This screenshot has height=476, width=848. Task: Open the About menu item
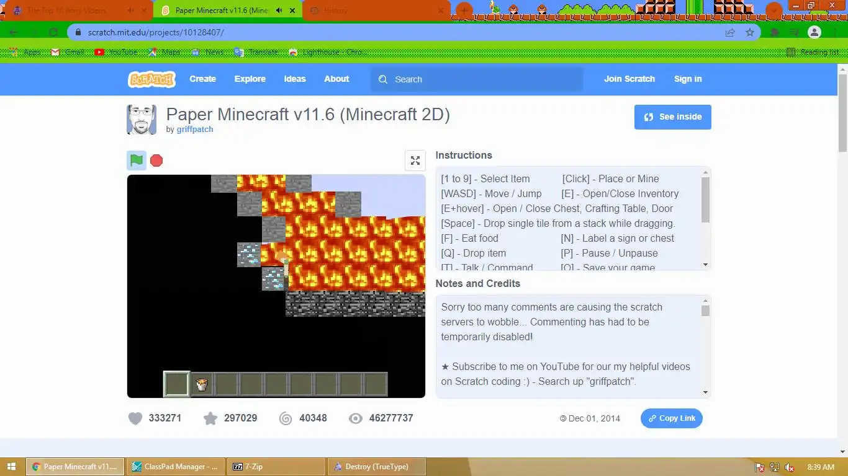point(336,79)
